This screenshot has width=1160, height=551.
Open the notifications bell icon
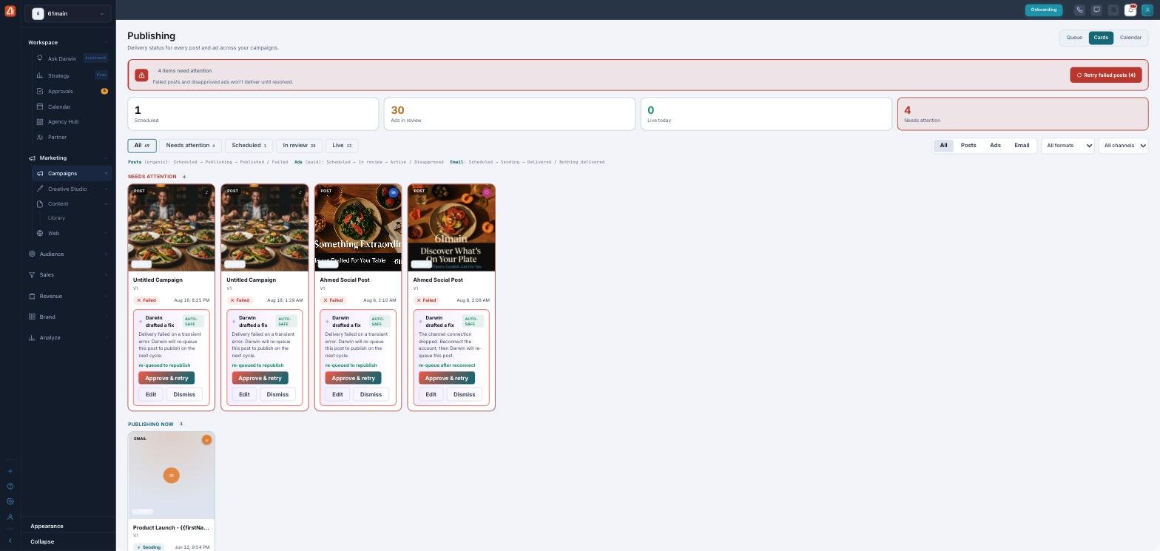click(1130, 10)
